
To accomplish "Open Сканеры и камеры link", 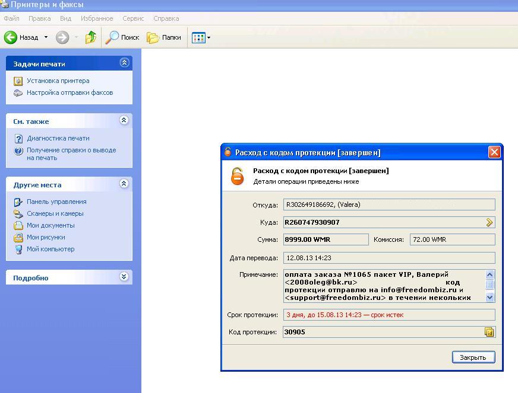I will [x=55, y=213].
